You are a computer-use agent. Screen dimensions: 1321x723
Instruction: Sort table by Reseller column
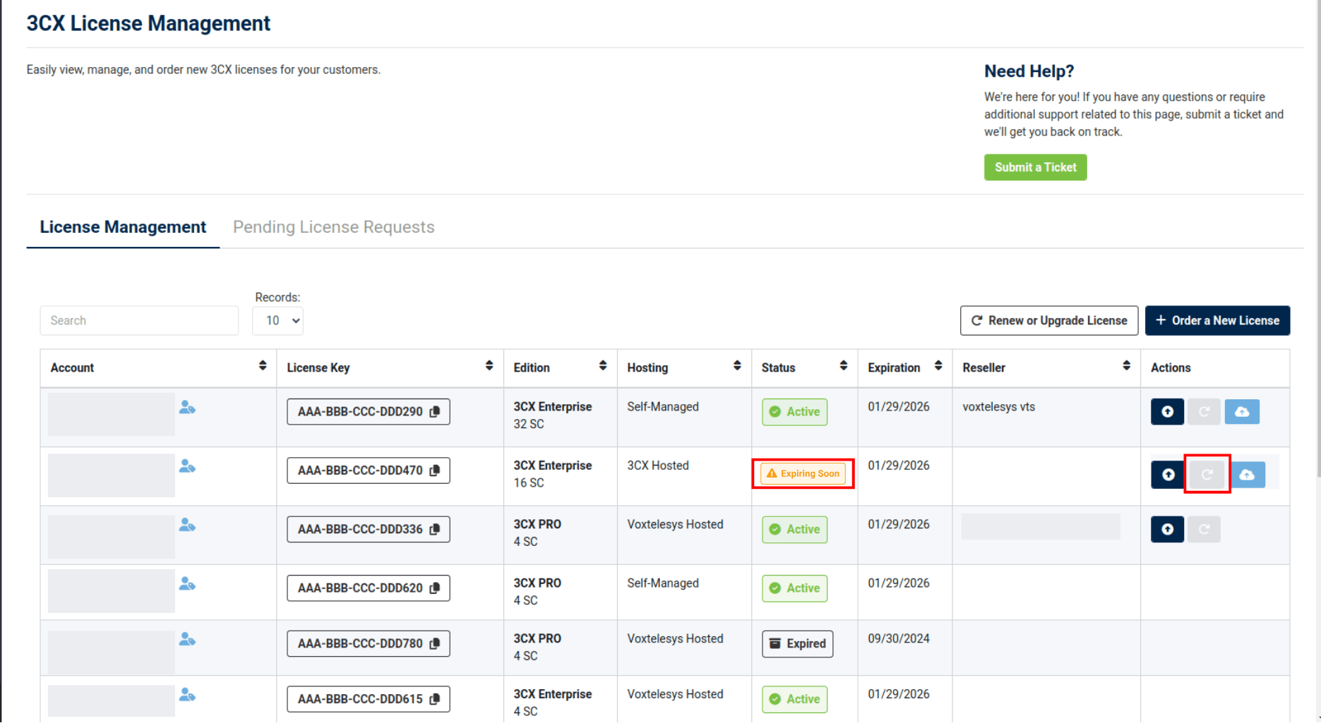pos(1127,366)
